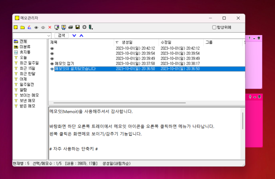Print the memo with printer icon
The width and height of the screenshot is (275, 179).
click(x=71, y=27)
